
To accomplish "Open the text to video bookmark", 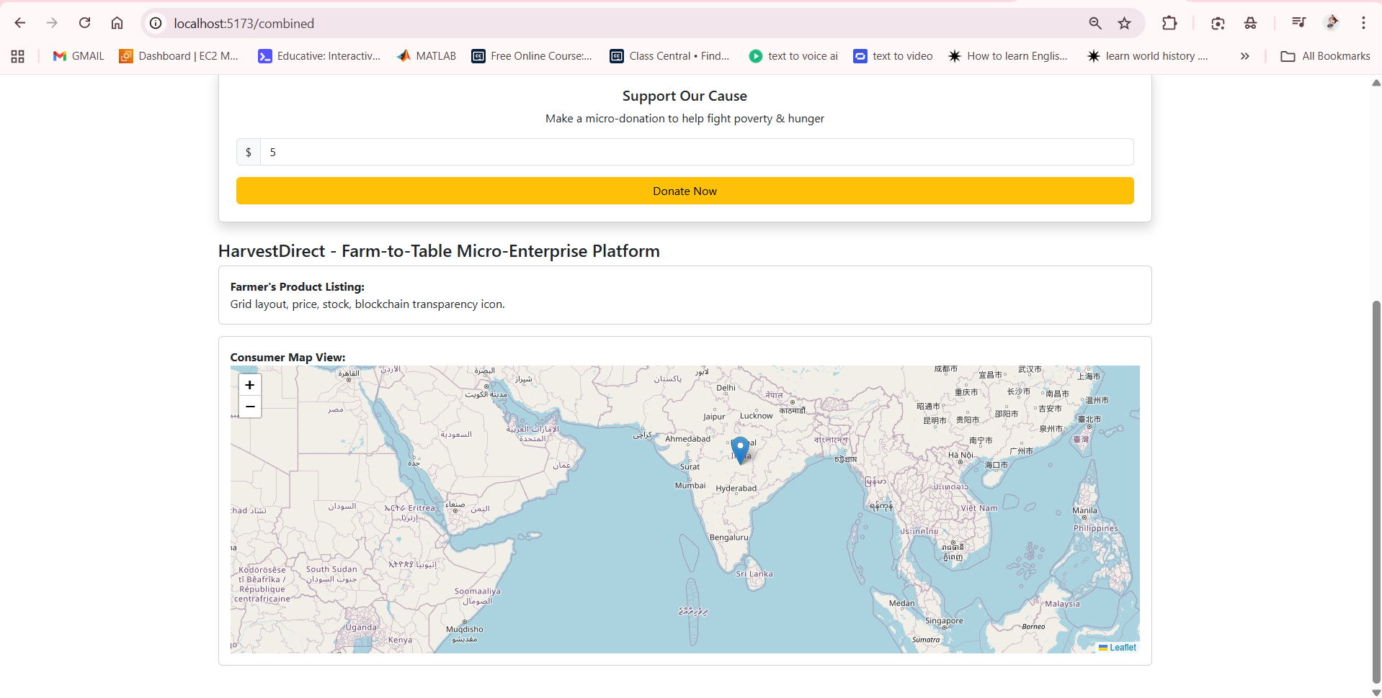I will click(x=893, y=56).
